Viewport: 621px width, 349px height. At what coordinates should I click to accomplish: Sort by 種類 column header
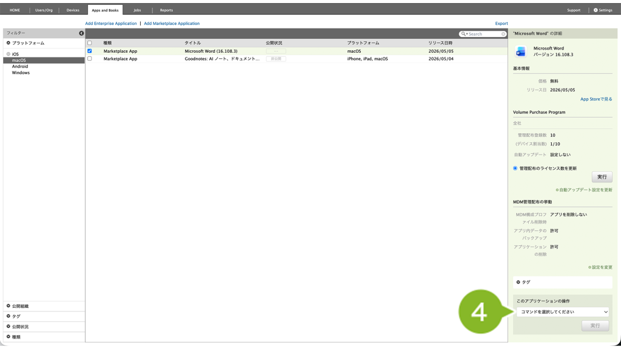click(x=107, y=43)
